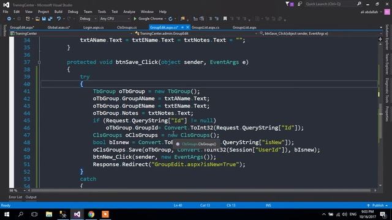
Task: Click the volume icon in system tray
Action: pyautogui.click(x=345, y=215)
